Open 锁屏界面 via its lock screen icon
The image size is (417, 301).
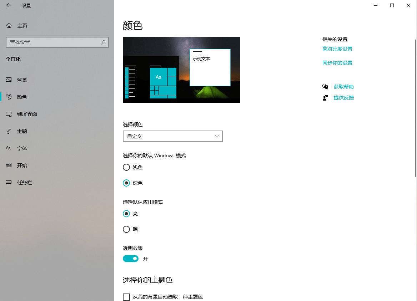(x=8, y=114)
